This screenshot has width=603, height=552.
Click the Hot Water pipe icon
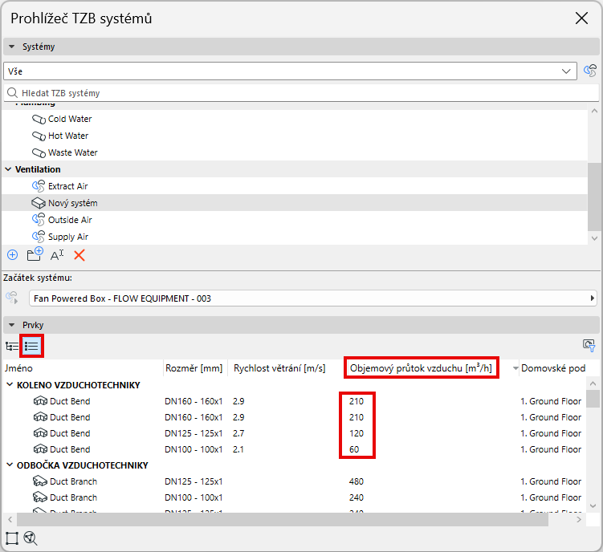[39, 136]
